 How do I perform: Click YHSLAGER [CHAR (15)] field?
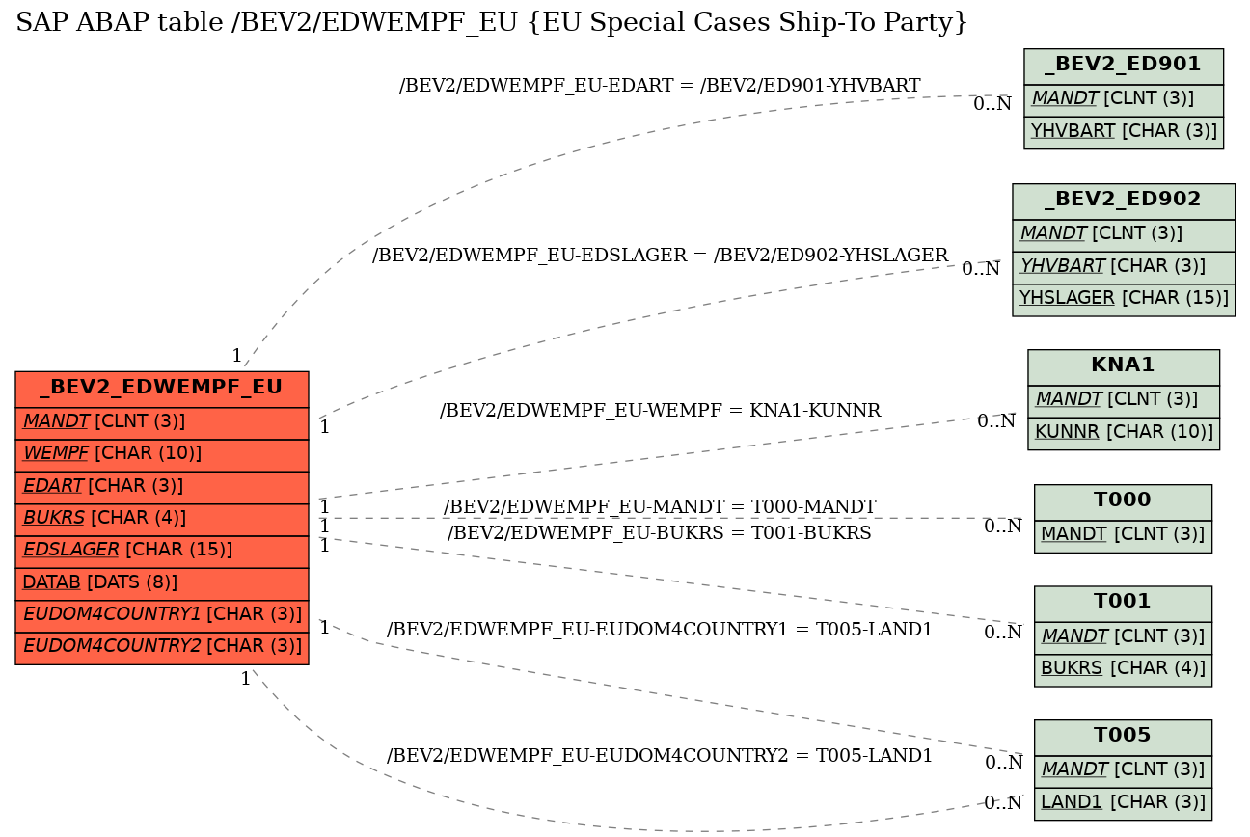(x=1124, y=298)
